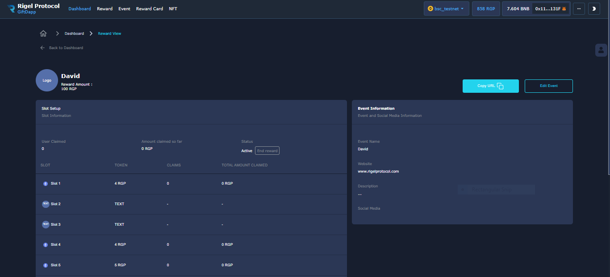This screenshot has height=277, width=610.
Task: Click the wallet address avatar icon
Action: (x=564, y=8)
